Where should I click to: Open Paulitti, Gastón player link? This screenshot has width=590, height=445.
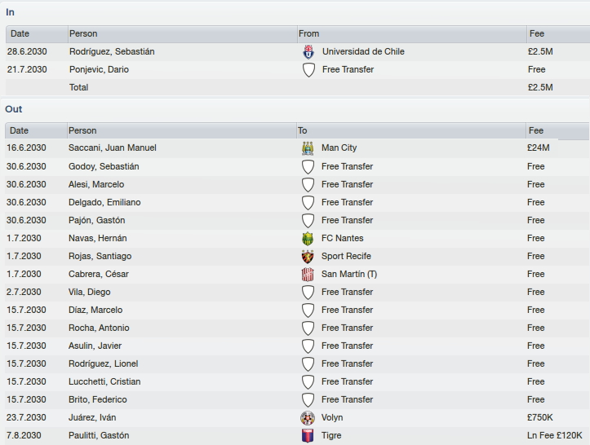99,435
